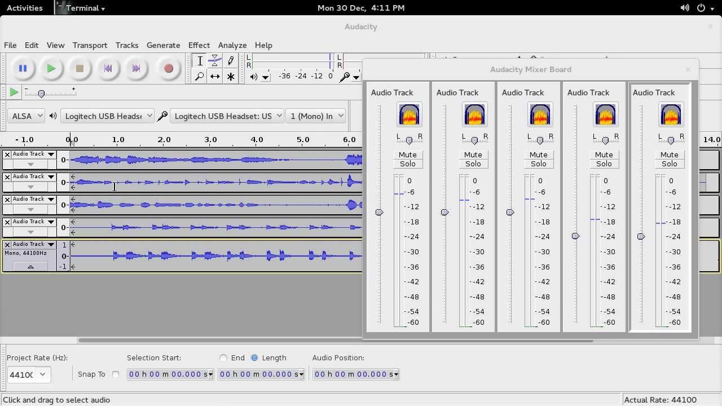722x406 pixels.
Task: Open the output meter options dropdown arrow
Action: tap(266, 77)
